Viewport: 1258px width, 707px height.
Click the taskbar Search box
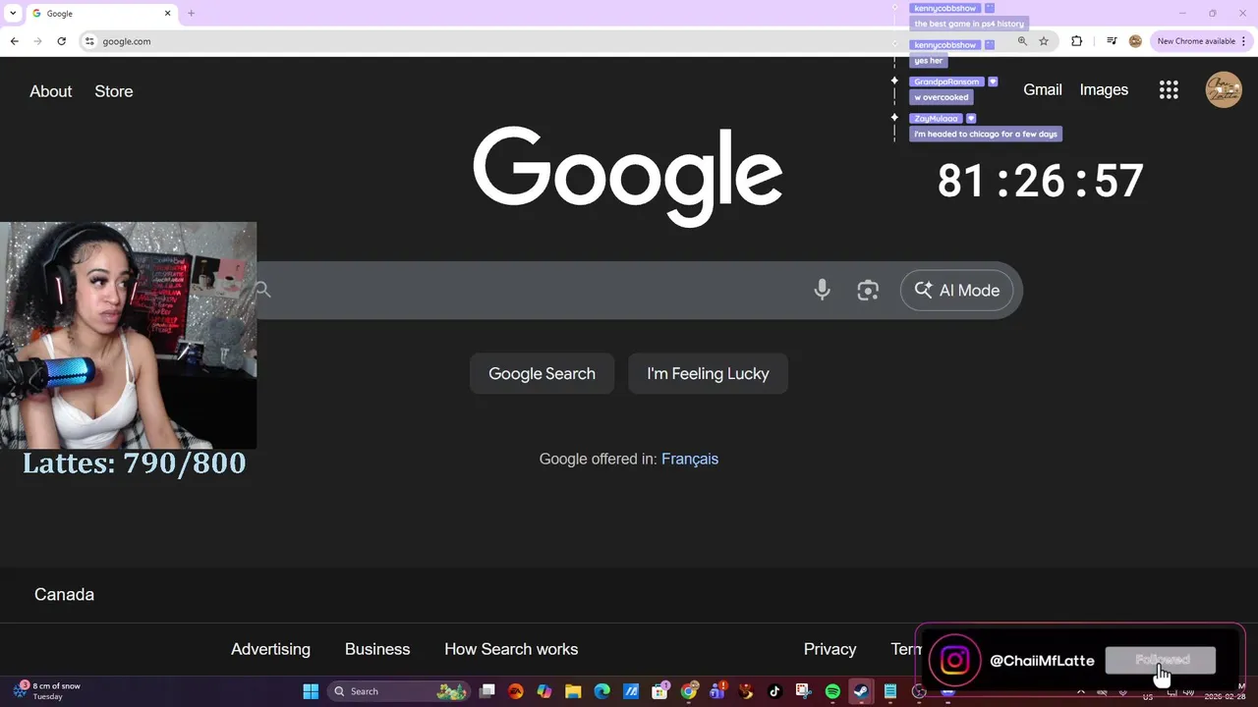pyautogui.click(x=398, y=691)
